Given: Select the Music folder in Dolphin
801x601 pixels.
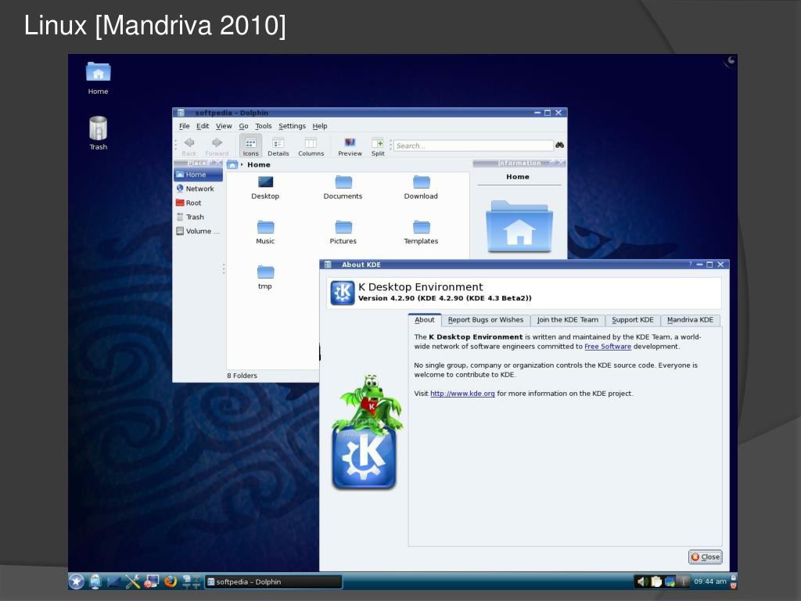Looking at the screenshot, I should point(265,232).
